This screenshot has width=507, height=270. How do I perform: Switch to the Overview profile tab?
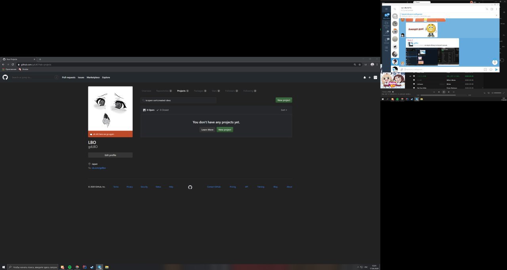coord(146,91)
